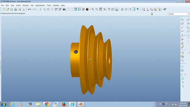
Task: Create a new file with the blank page icon
Action: (x=4, y=9)
